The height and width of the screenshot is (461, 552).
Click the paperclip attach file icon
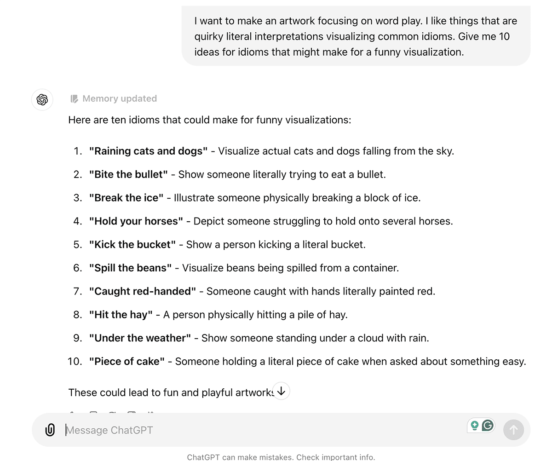click(x=50, y=430)
